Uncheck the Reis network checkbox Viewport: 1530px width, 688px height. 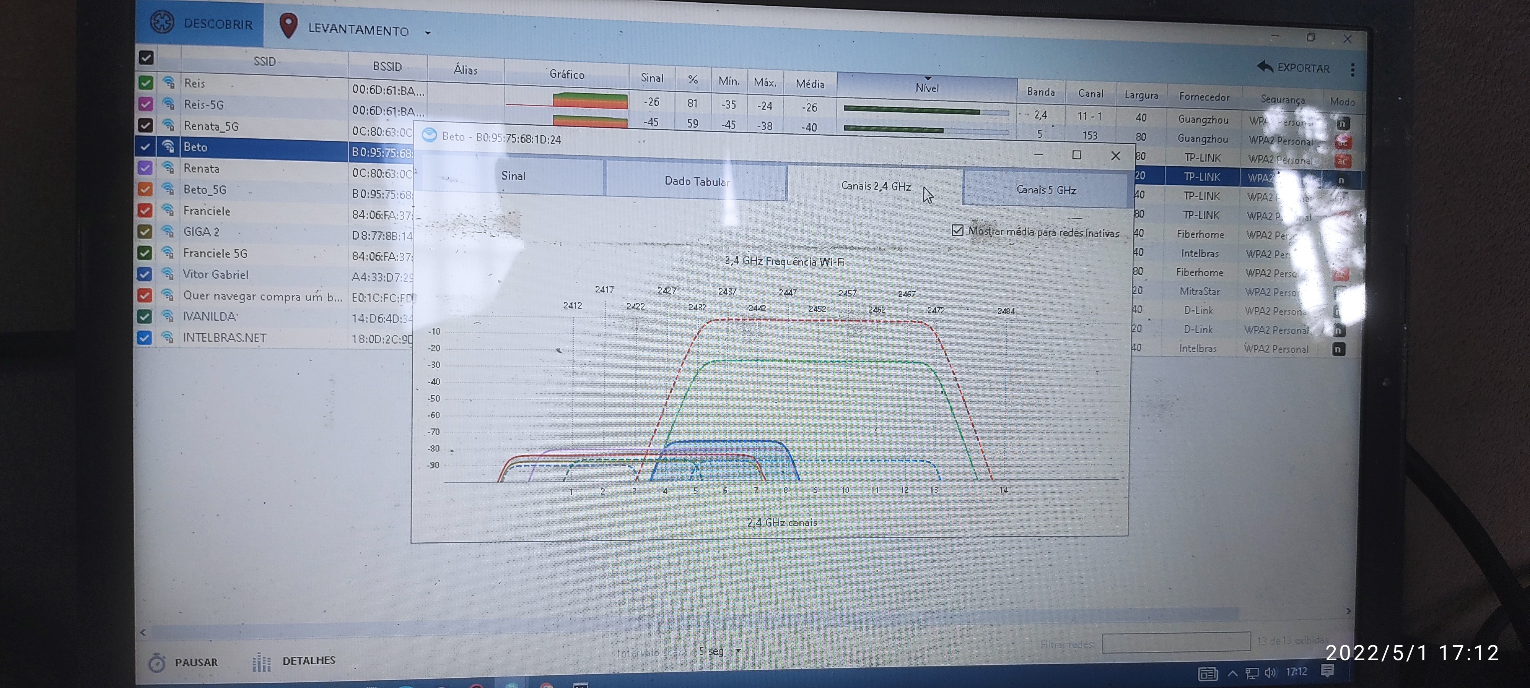pos(145,83)
